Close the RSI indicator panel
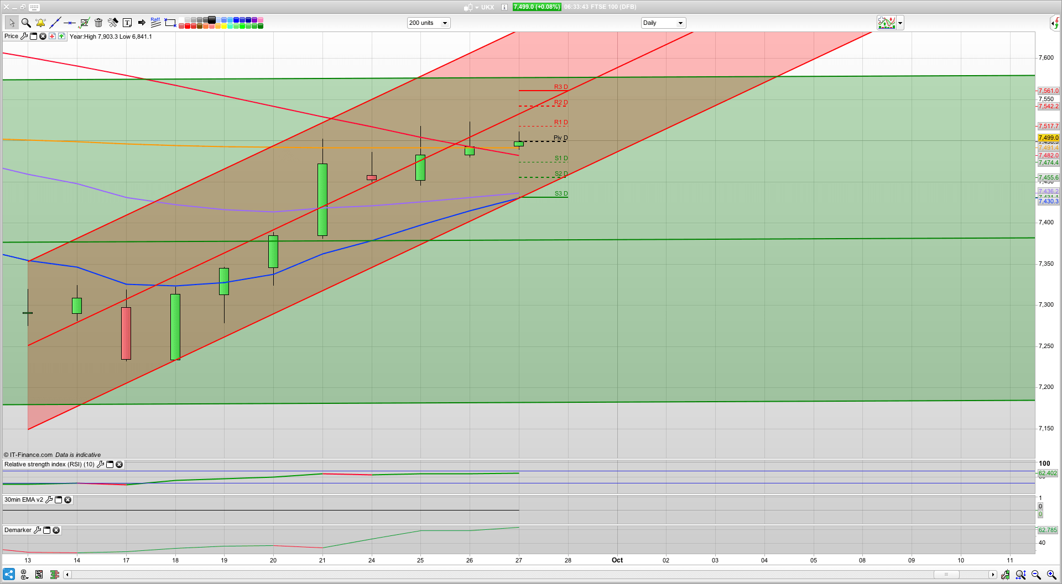The width and height of the screenshot is (1062, 584). [119, 465]
